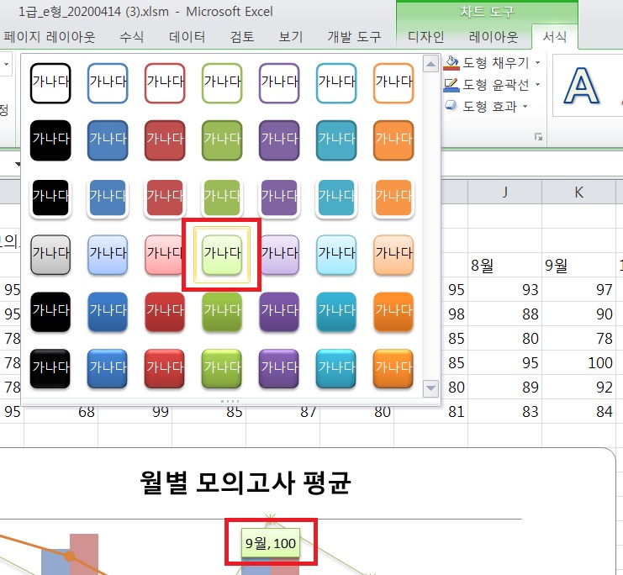The width and height of the screenshot is (623, 575).
Task: Open the 레이아웃 chart tools tab
Action: [491, 37]
